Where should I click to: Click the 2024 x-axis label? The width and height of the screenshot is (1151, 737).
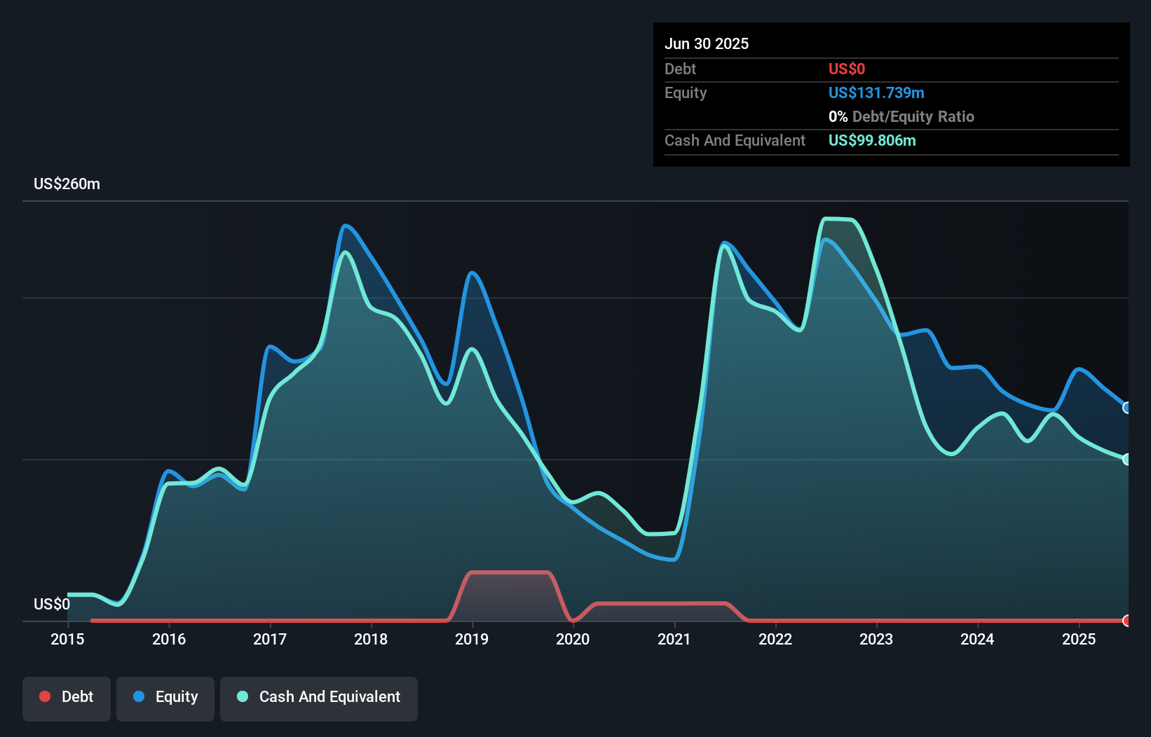tap(977, 639)
